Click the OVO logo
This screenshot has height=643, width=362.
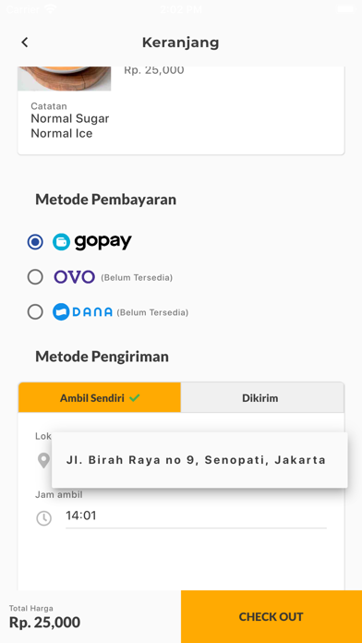coord(74,277)
